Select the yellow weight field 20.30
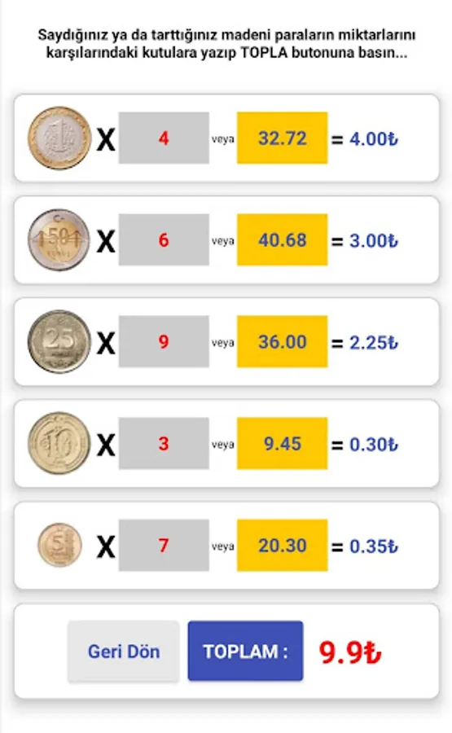452x733 pixels. [x=283, y=545]
